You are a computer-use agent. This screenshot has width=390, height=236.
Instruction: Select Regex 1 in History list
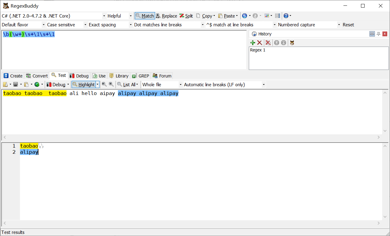258,50
